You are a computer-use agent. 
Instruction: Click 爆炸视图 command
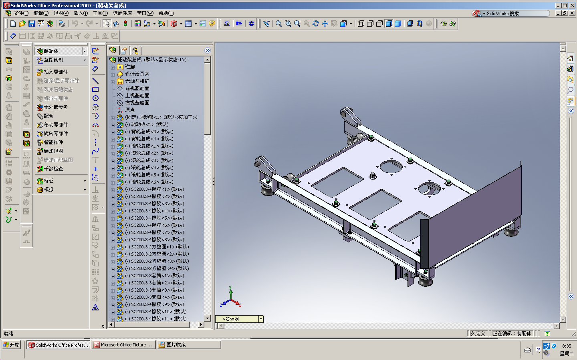coord(50,151)
